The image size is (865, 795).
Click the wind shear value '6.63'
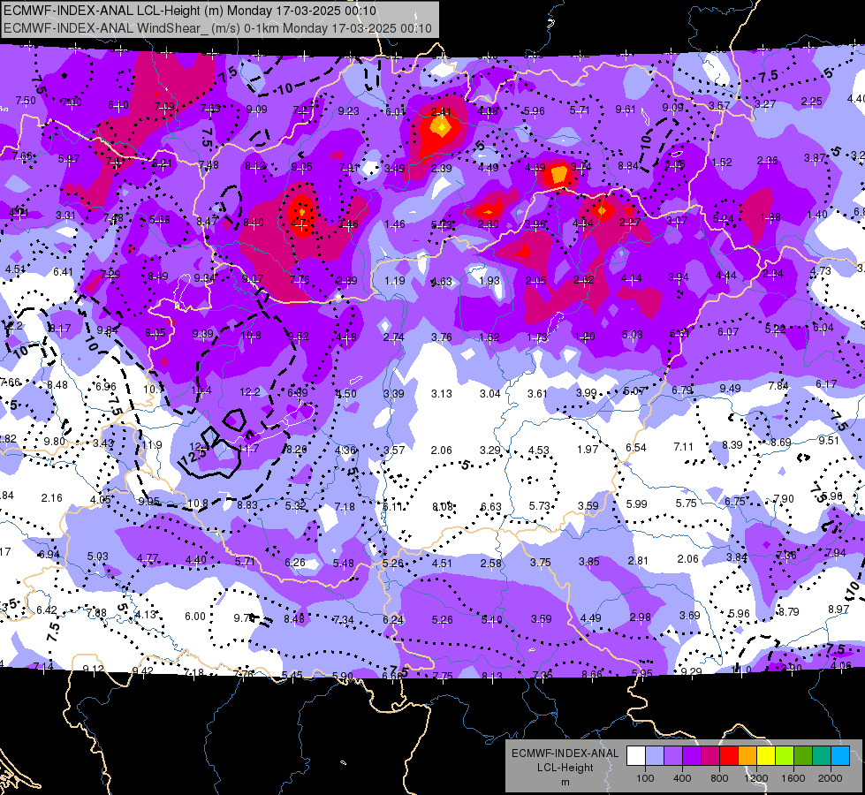pos(491,506)
